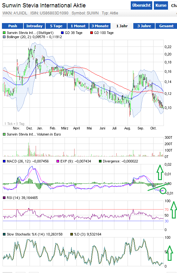Click the Bollinger legend swatch

click(x=4, y=37)
